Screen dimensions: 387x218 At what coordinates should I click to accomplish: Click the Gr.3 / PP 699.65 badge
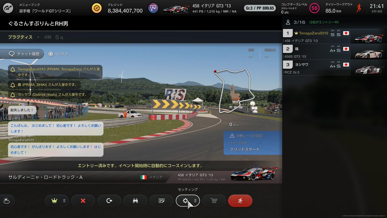[260, 8]
